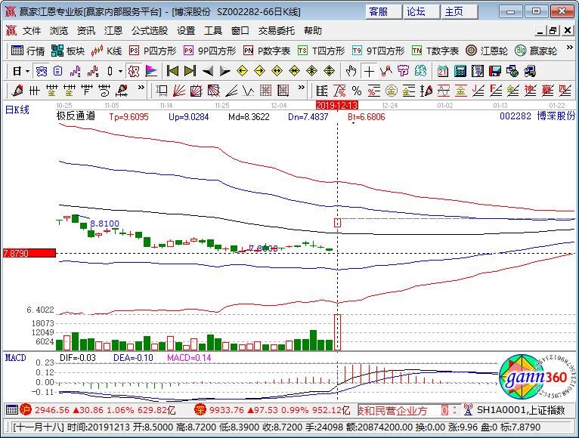Open the 浏览 menu

coord(59,31)
